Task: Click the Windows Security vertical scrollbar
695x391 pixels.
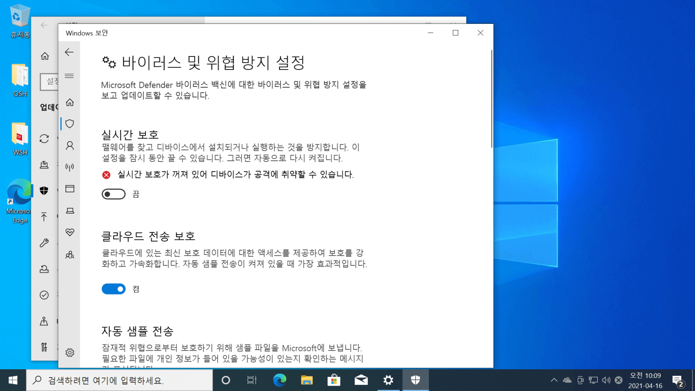Action: pos(491,99)
